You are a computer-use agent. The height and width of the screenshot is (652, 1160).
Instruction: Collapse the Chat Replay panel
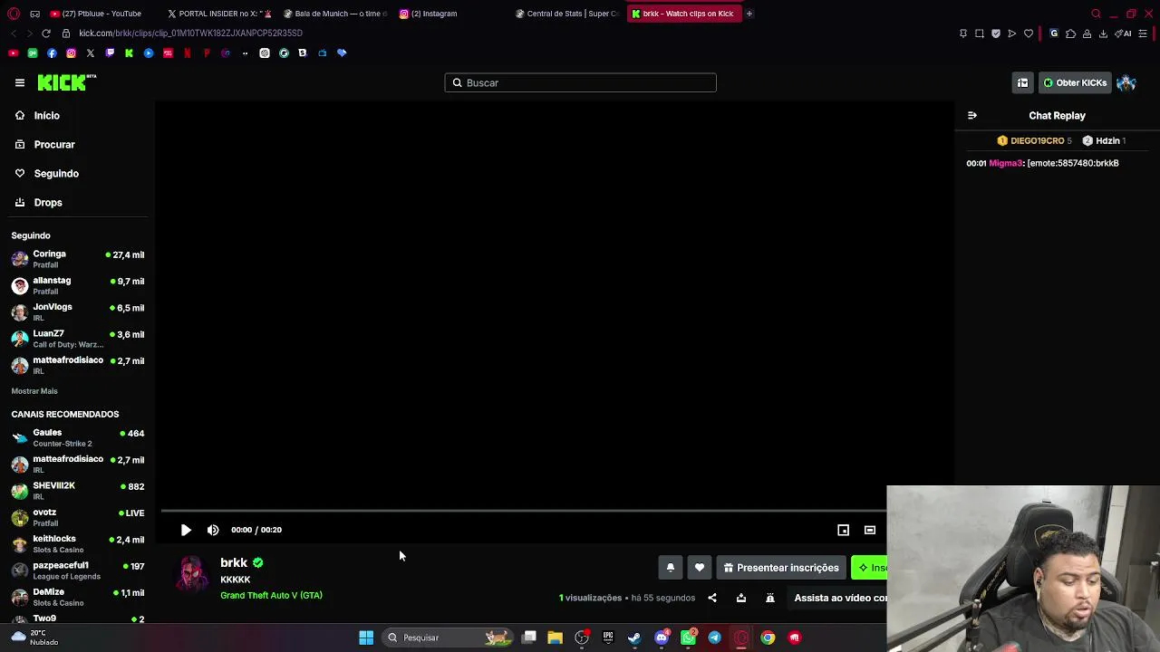(972, 116)
